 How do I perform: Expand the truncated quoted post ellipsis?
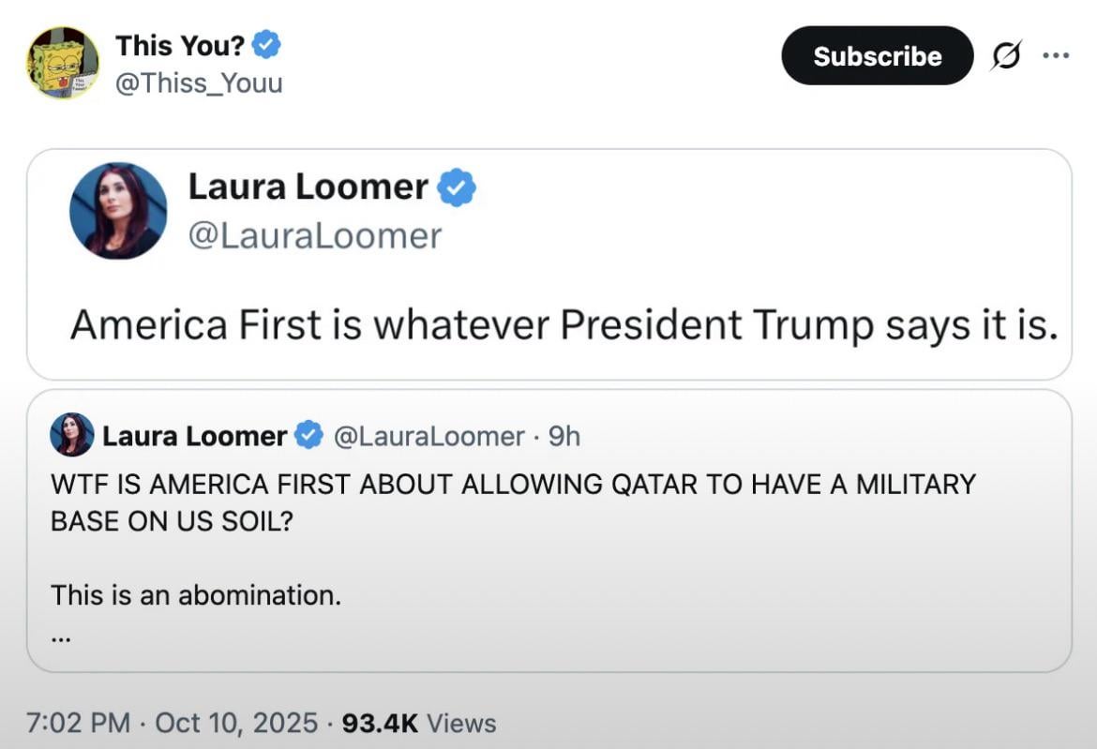61,637
